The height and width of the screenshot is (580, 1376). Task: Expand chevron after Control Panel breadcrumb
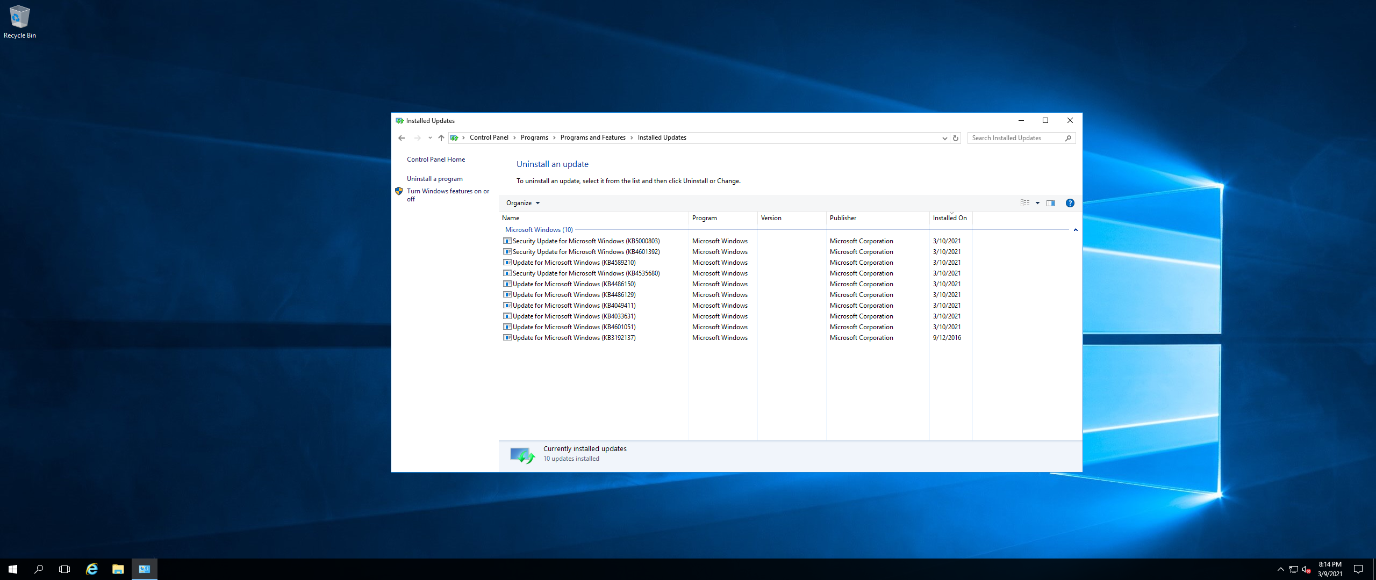(x=514, y=138)
